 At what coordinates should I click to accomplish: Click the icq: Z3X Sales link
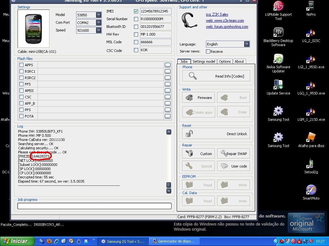[217, 14]
